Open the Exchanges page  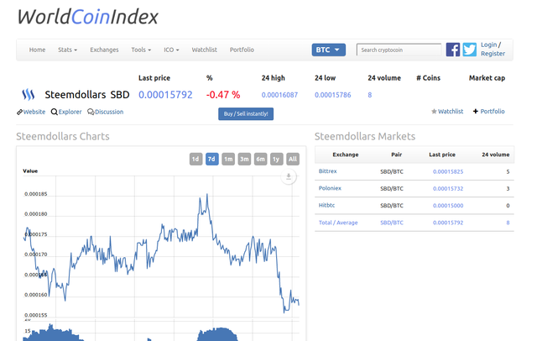(104, 50)
